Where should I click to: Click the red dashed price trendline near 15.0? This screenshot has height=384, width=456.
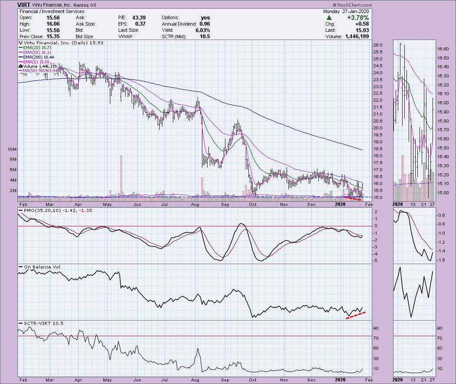click(x=352, y=199)
